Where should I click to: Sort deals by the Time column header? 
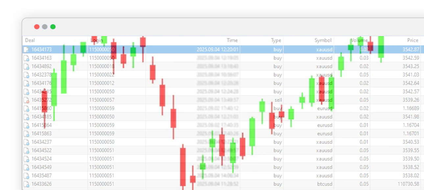point(232,40)
